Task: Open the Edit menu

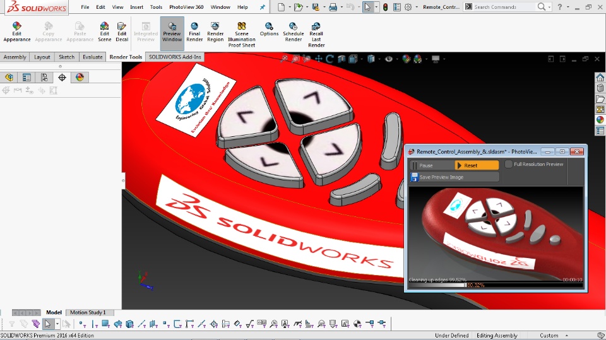Action: pos(100,7)
